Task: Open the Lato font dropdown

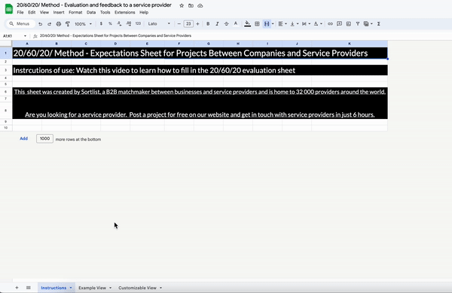Action: click(159, 24)
